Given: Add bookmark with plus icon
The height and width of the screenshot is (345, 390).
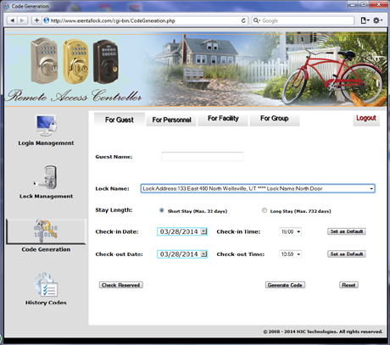Looking at the screenshot, I should (x=36, y=20).
